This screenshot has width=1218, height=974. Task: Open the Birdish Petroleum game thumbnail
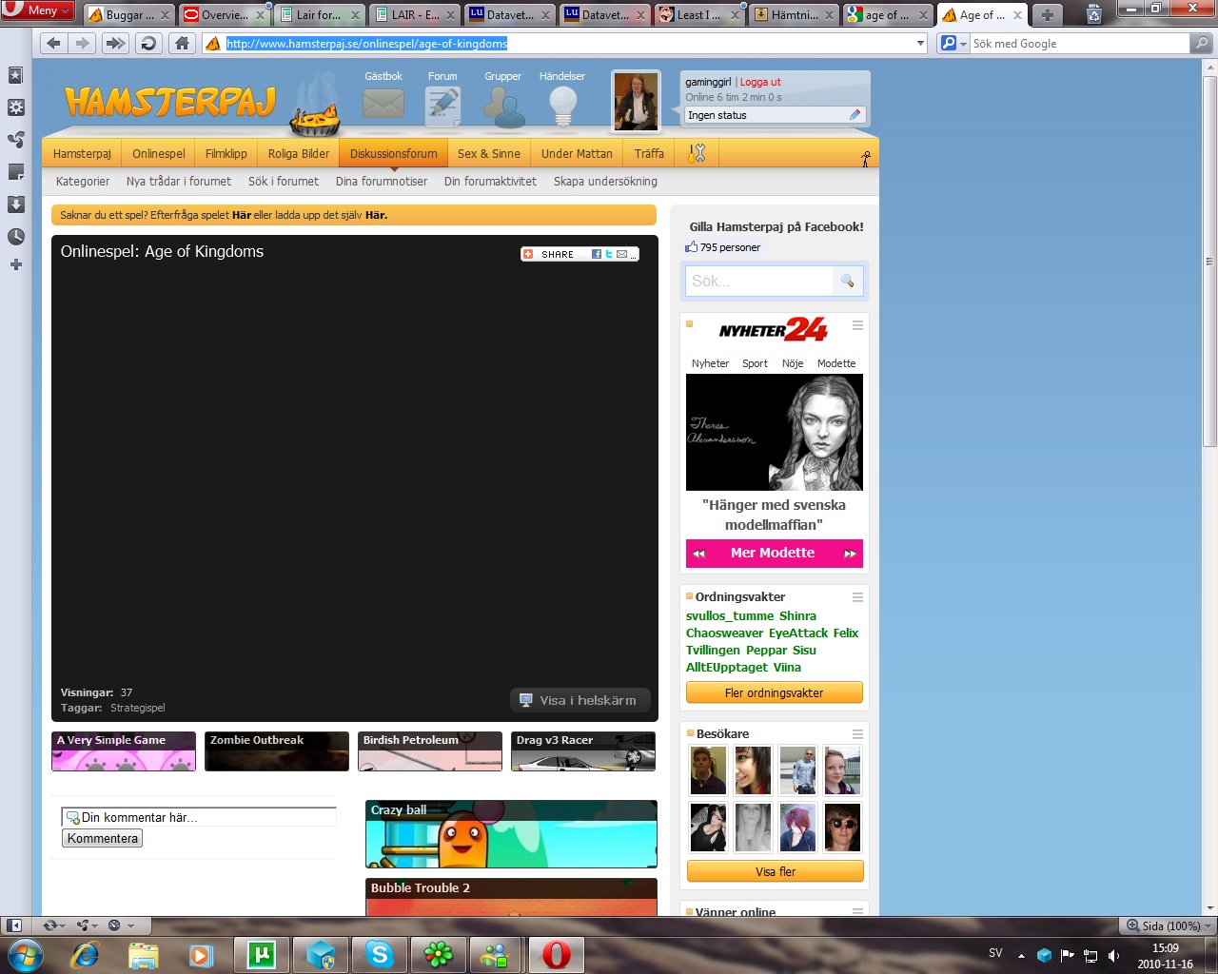(430, 750)
